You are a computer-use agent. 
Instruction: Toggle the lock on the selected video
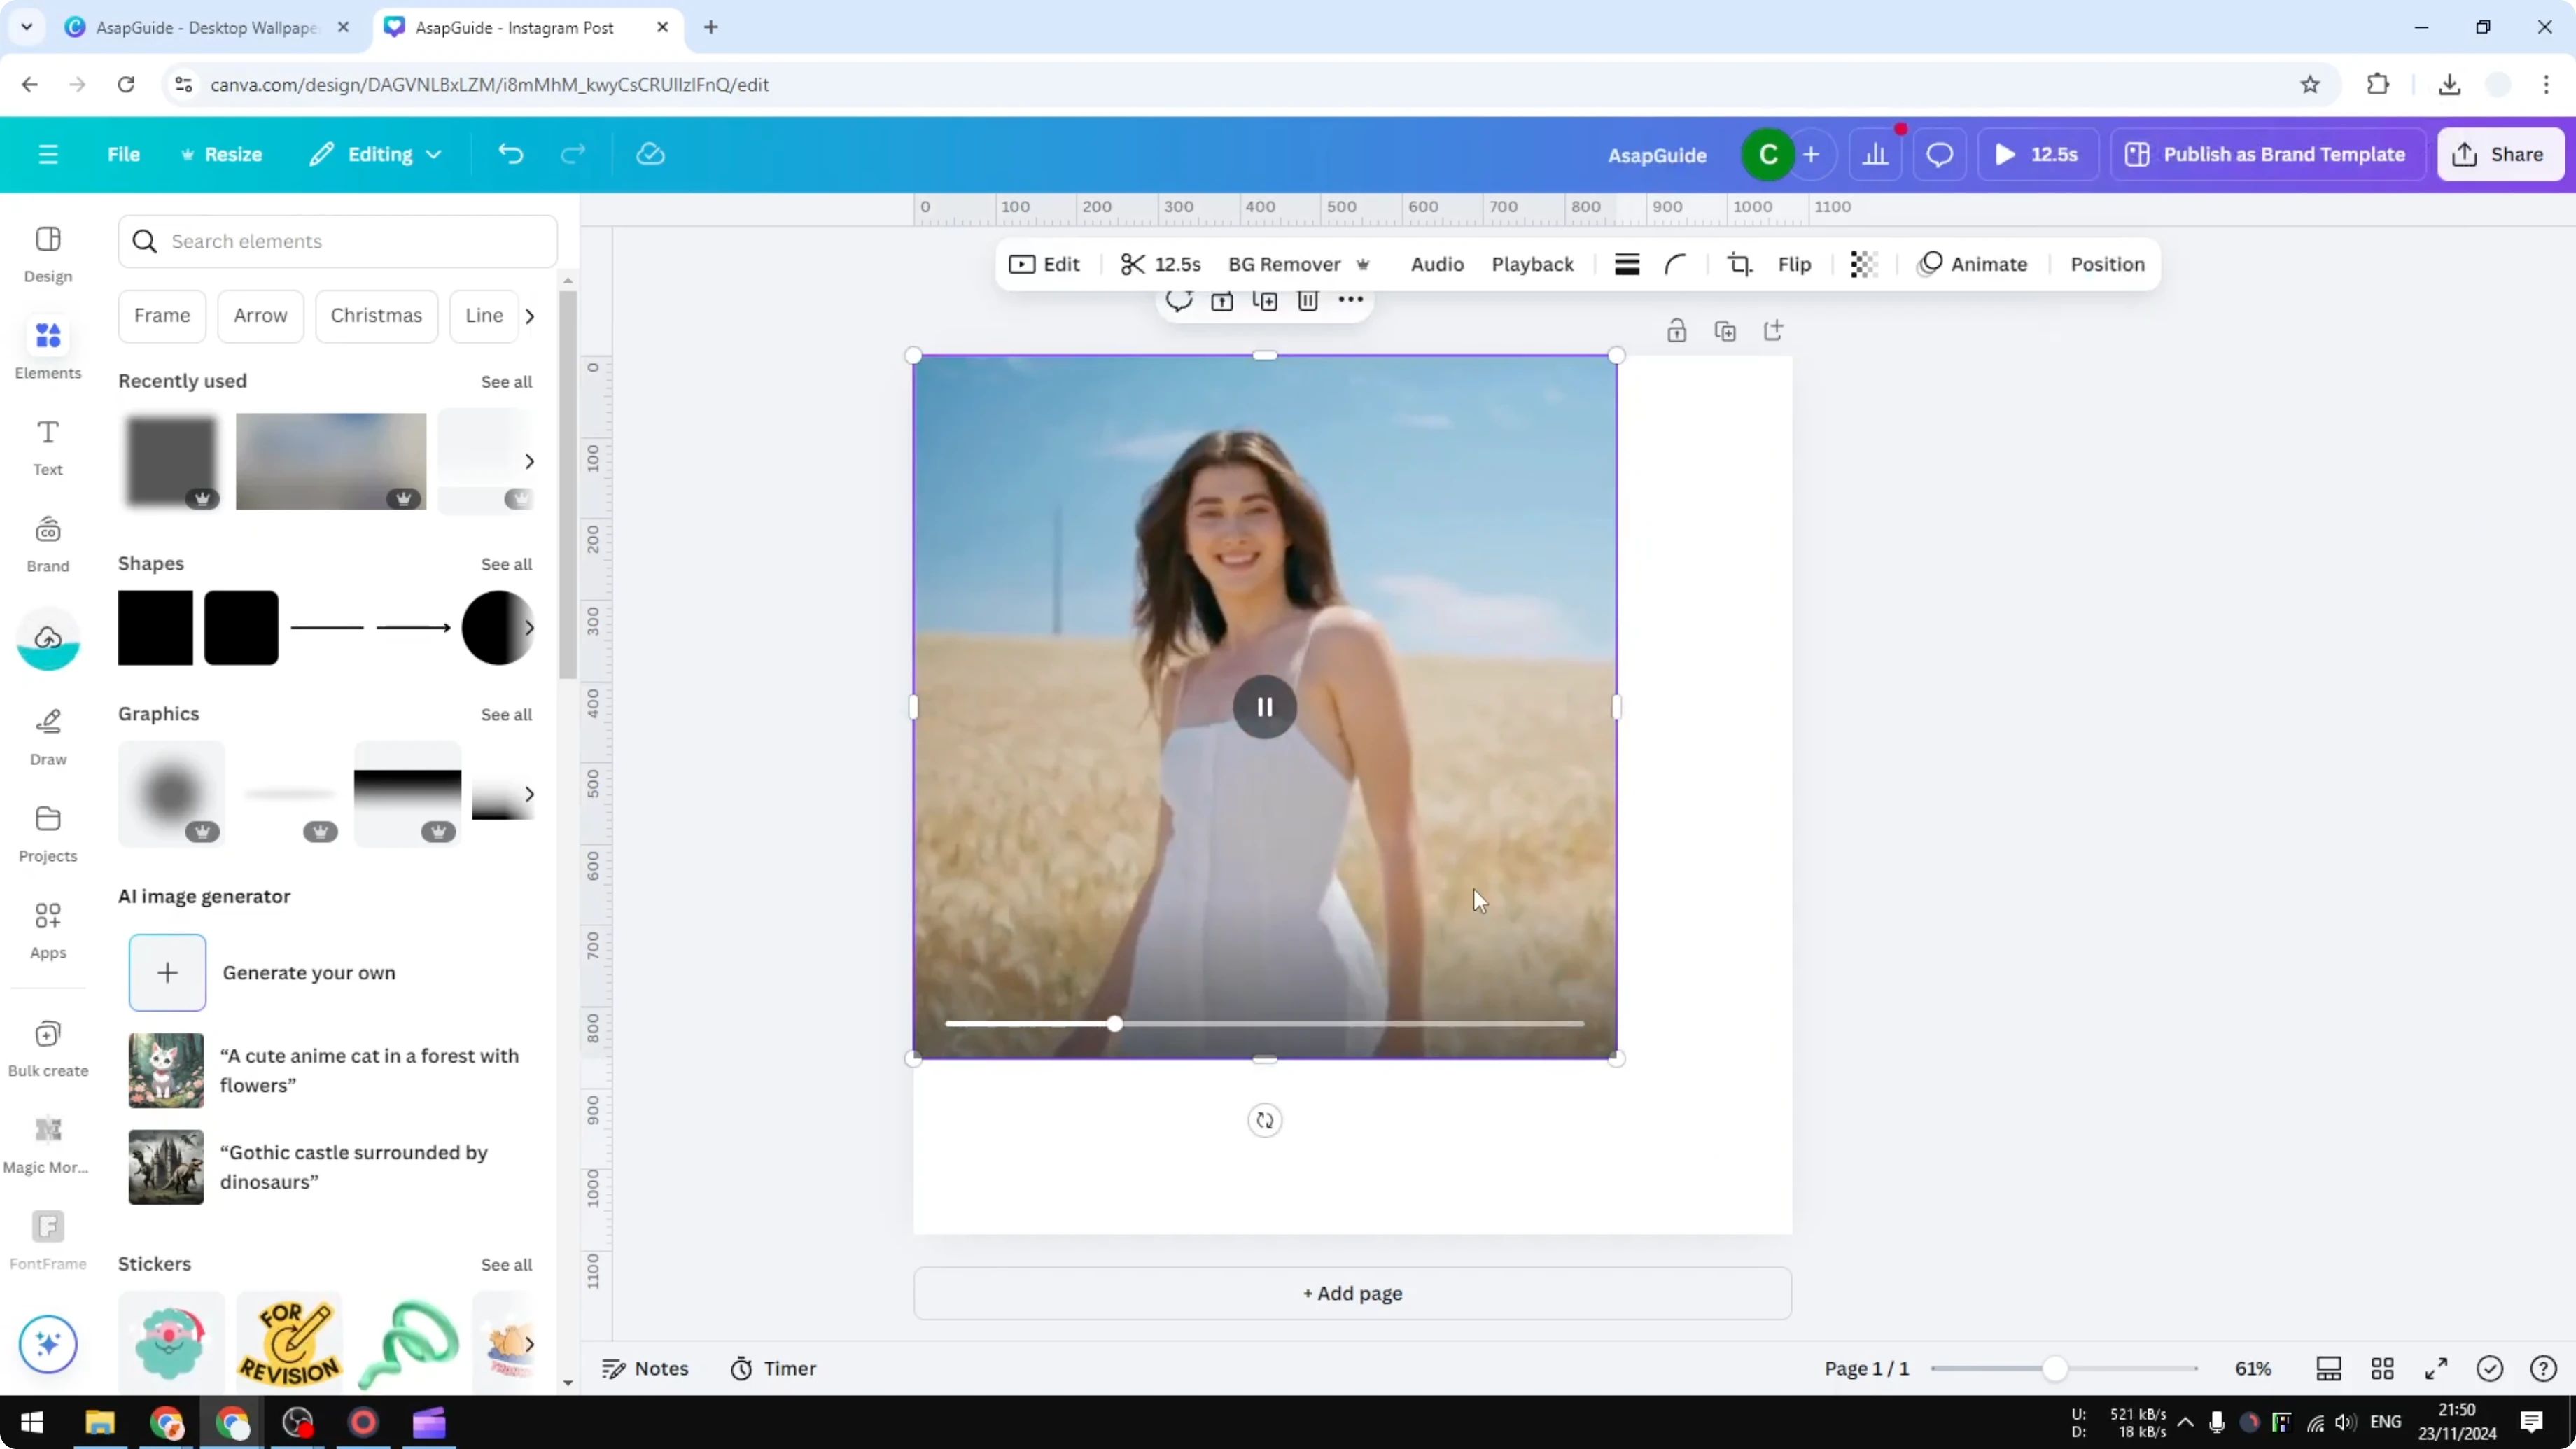click(x=1677, y=330)
